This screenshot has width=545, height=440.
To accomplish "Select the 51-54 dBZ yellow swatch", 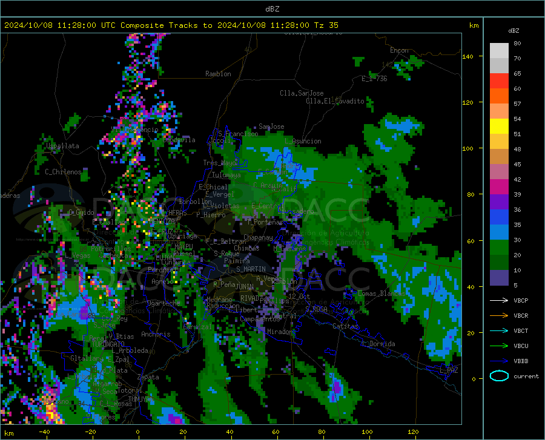I will pyautogui.click(x=499, y=126).
